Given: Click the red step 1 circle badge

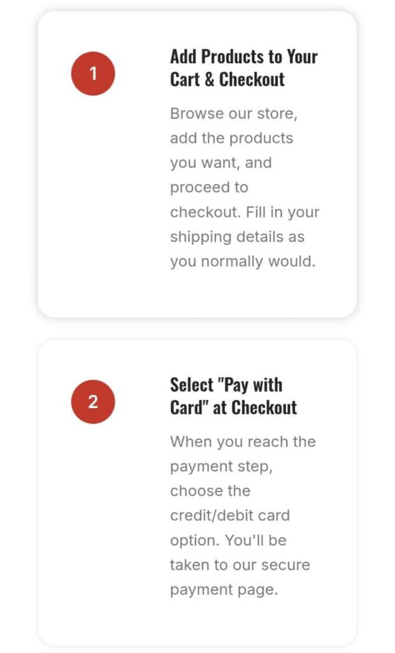Looking at the screenshot, I should [93, 74].
